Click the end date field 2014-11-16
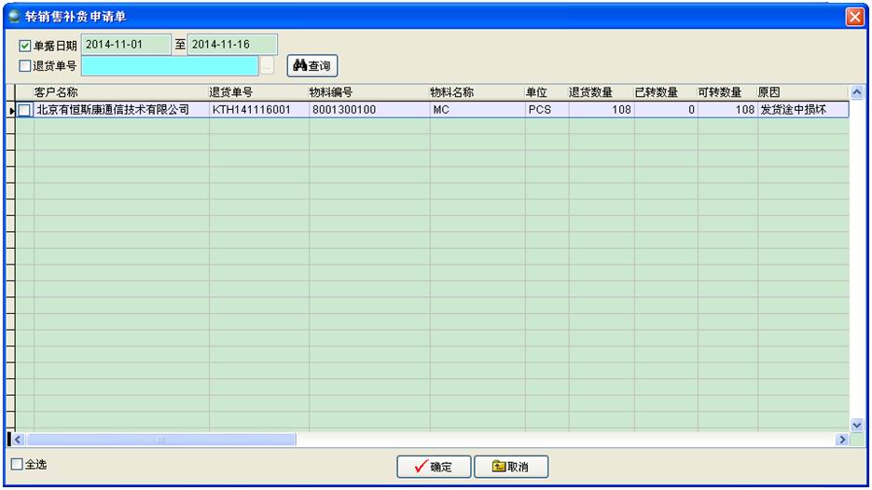The image size is (872, 490). click(x=231, y=45)
